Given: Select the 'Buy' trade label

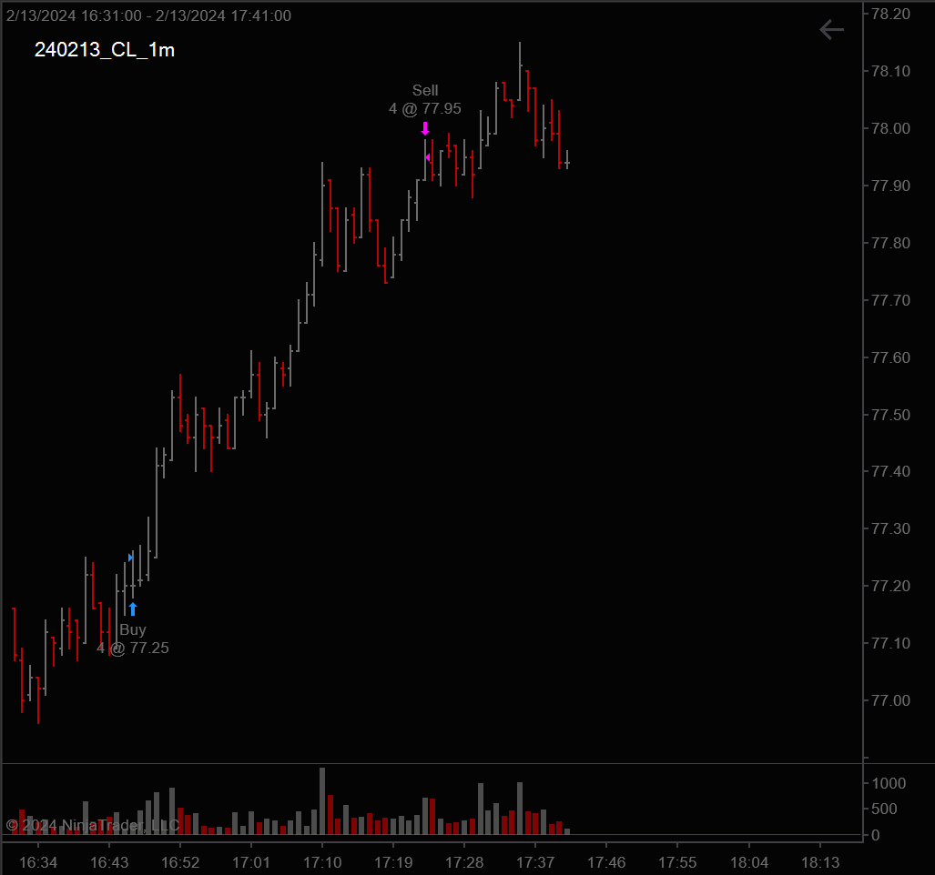Looking at the screenshot, I should [x=132, y=629].
